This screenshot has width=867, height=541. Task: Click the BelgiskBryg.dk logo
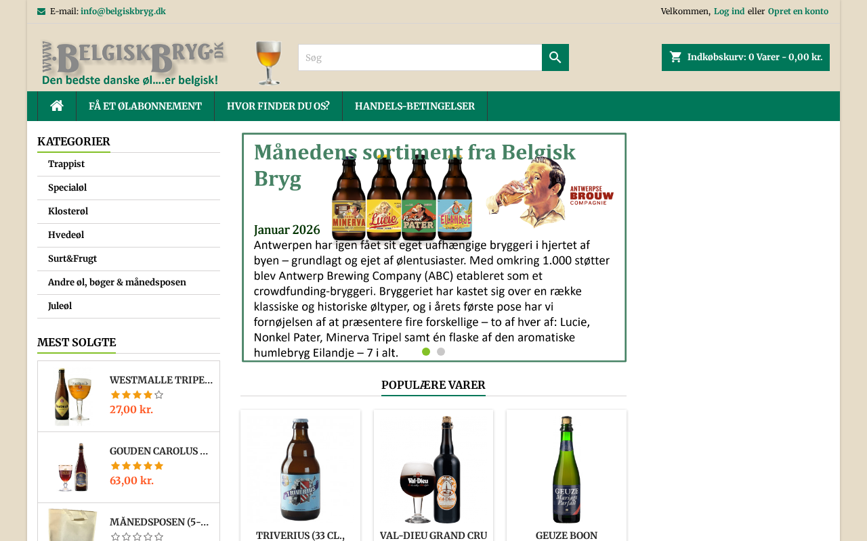click(x=134, y=64)
